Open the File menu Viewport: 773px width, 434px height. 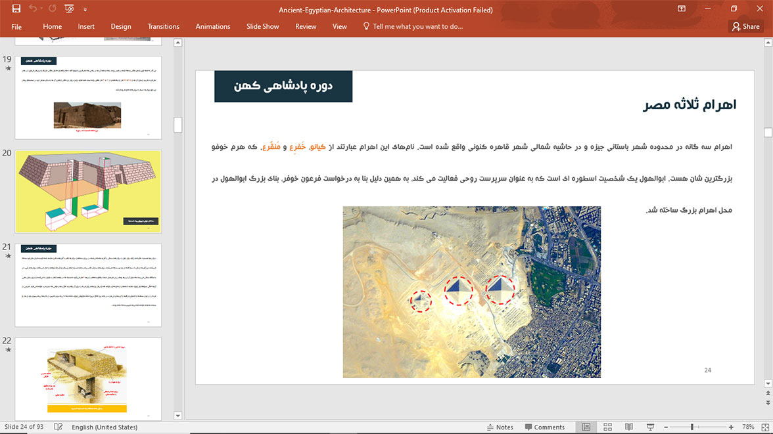tap(16, 27)
